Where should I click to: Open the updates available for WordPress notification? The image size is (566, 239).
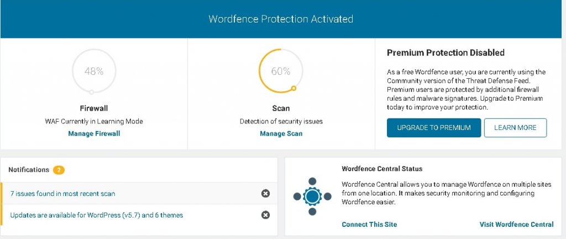pyautogui.click(x=96, y=215)
